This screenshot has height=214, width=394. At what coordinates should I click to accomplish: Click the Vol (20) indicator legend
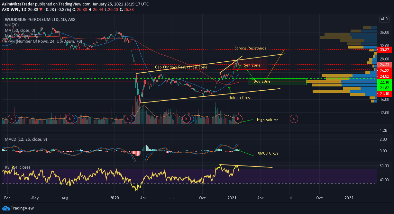[x=12, y=25]
